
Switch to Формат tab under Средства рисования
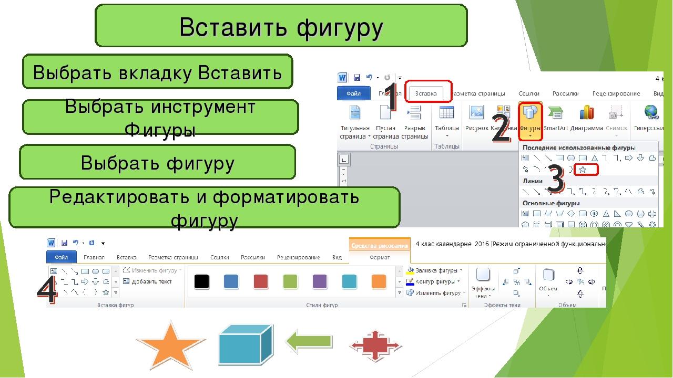coord(380,257)
